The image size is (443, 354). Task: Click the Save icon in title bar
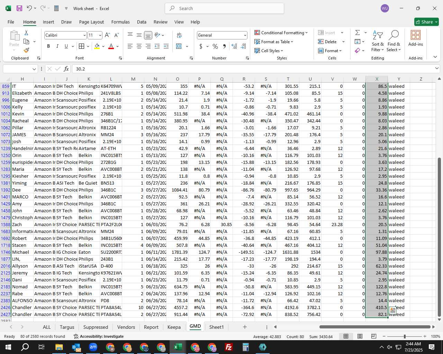point(19,8)
